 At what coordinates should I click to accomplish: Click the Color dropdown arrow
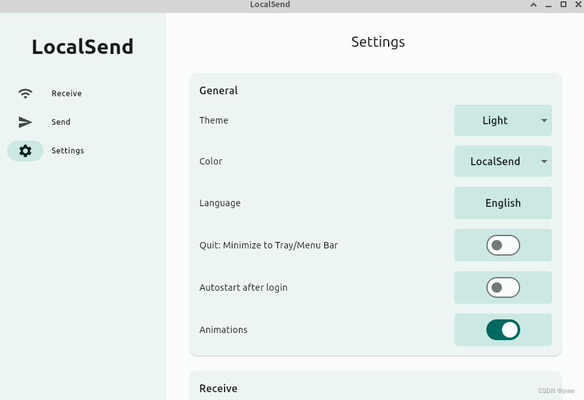[x=544, y=161]
